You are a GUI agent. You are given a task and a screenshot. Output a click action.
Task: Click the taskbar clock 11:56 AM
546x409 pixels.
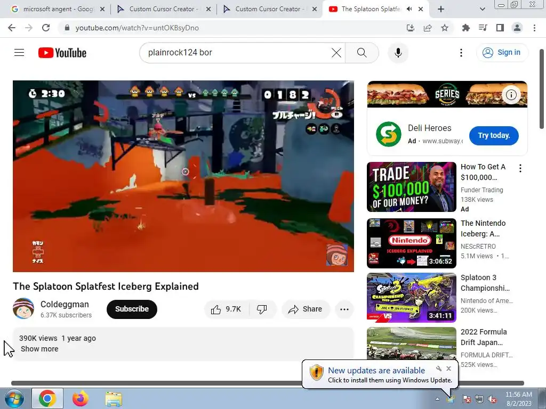[x=518, y=399]
